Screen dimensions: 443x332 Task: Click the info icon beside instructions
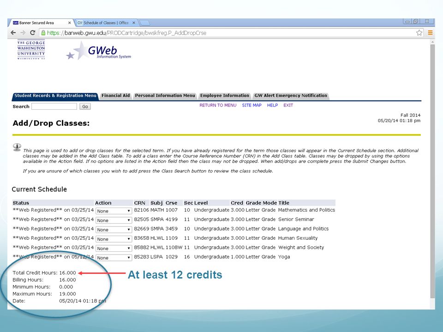(17, 147)
